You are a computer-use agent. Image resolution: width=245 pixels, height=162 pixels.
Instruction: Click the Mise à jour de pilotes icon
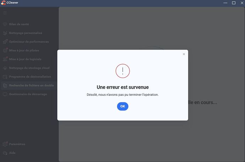(5, 50)
